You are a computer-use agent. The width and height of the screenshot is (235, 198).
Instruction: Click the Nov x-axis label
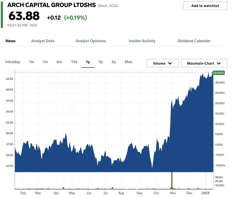pyautogui.click(x=173, y=193)
